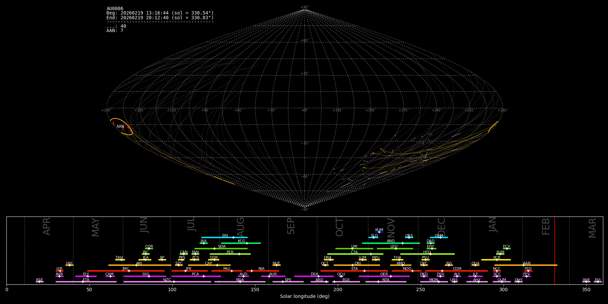Click the AU0006 station header text
608x304 pixels.
pos(115,9)
